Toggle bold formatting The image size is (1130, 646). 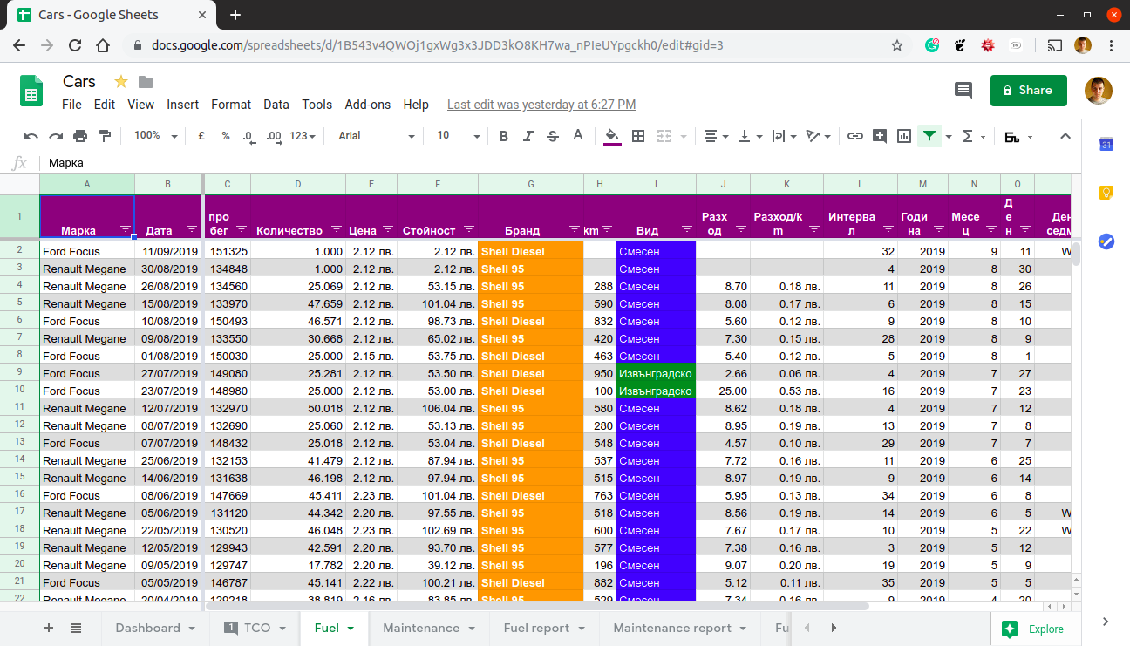(503, 136)
